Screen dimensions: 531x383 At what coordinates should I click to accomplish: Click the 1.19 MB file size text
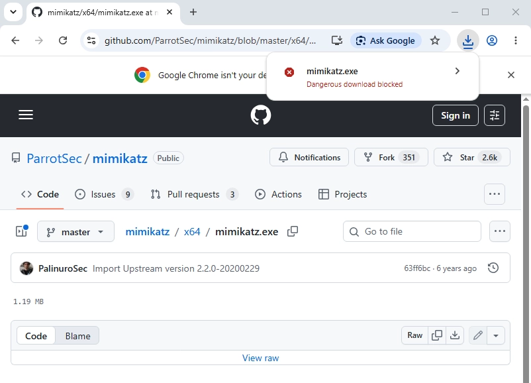coord(28,301)
